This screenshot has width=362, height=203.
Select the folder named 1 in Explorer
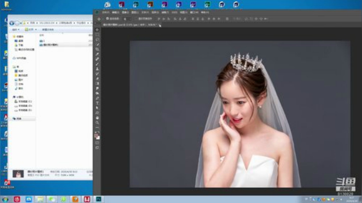(42, 41)
